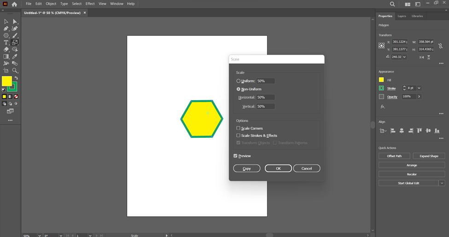Screen dimensions: 449x237
Task: Choose the Curvature tool
Action: click(15, 28)
